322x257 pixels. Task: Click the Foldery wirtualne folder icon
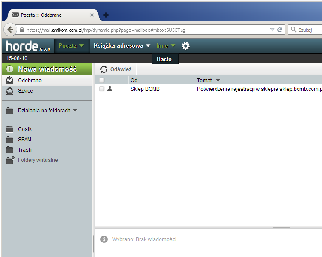pyautogui.click(x=10, y=160)
